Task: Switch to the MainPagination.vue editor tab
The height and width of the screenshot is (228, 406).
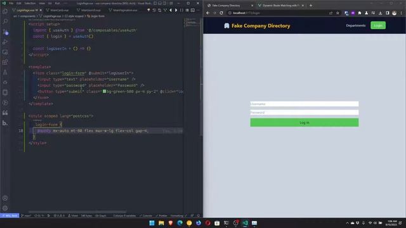Action: pyautogui.click(x=125, y=10)
